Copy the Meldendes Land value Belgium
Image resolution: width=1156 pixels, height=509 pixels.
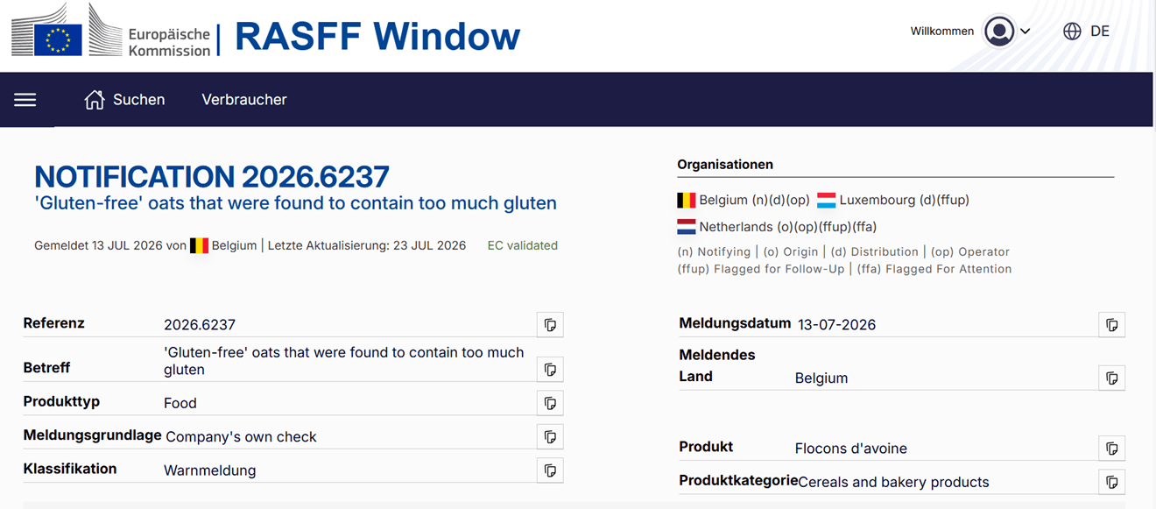tap(1112, 378)
